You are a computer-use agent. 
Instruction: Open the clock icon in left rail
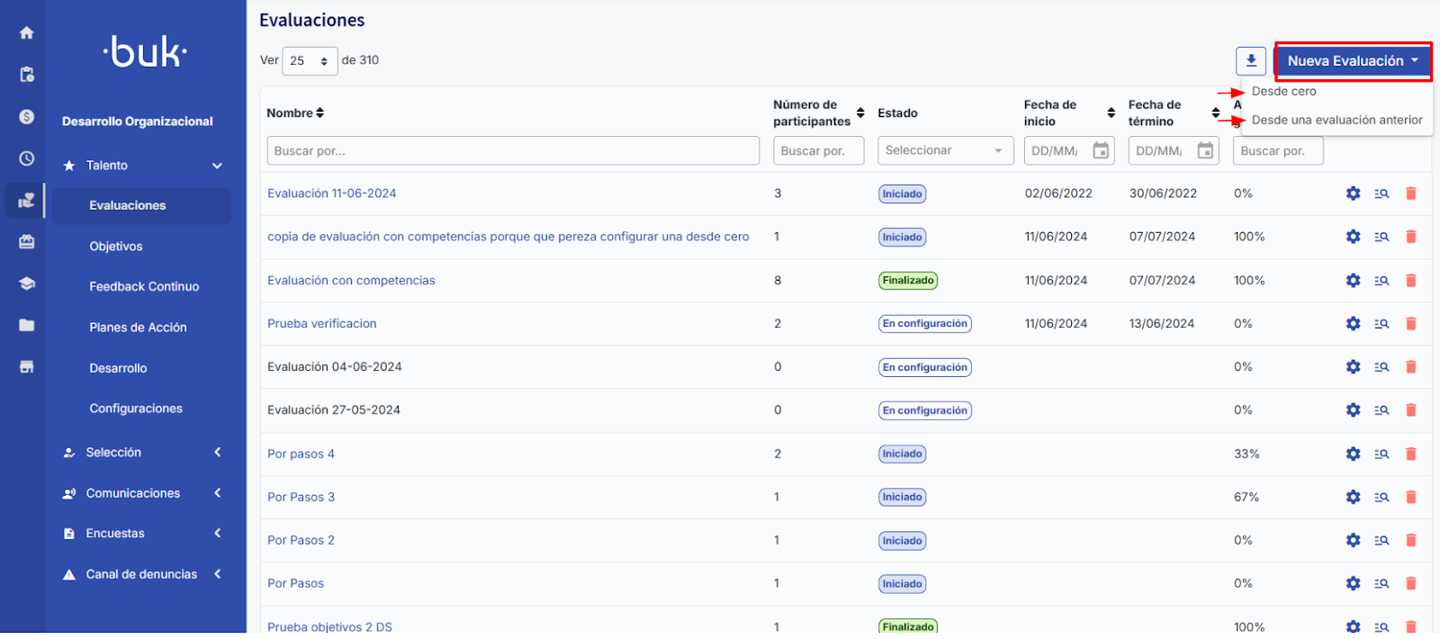tap(27, 158)
